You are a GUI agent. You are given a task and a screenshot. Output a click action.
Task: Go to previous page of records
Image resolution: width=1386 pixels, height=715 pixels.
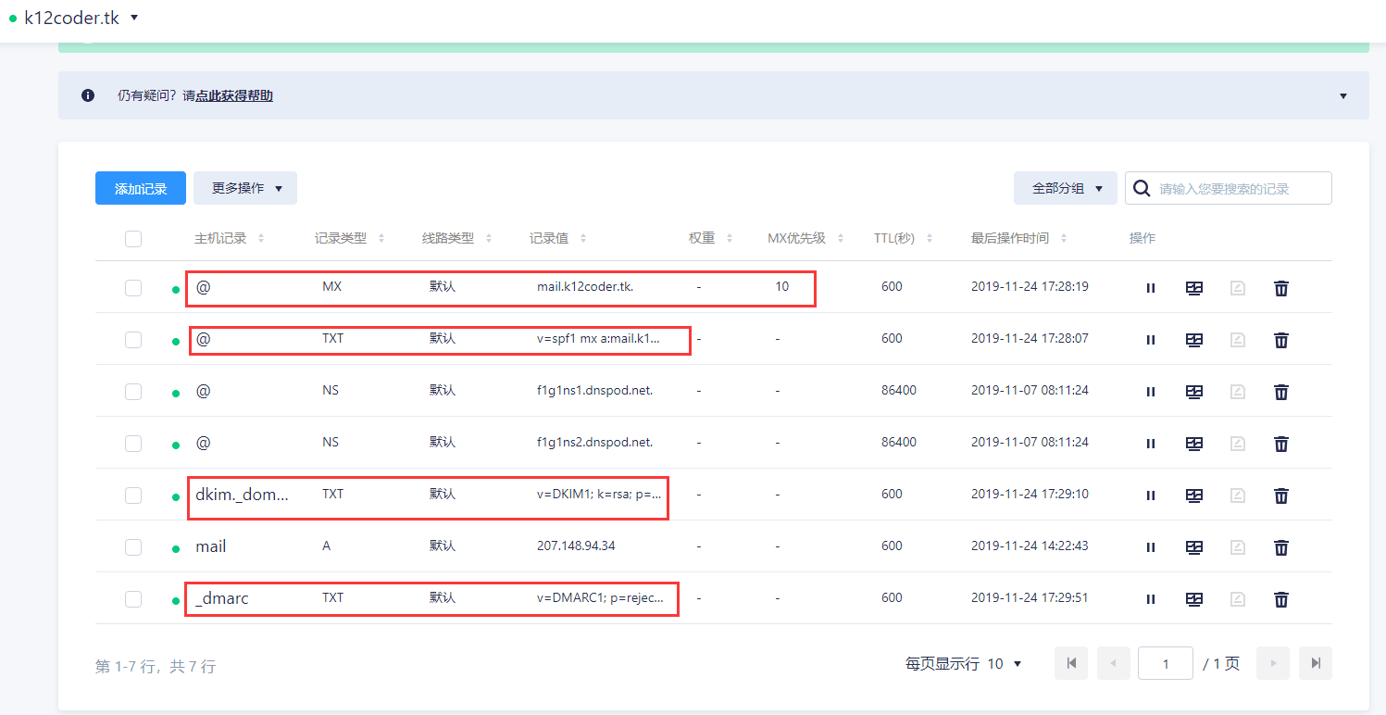pyautogui.click(x=1114, y=663)
